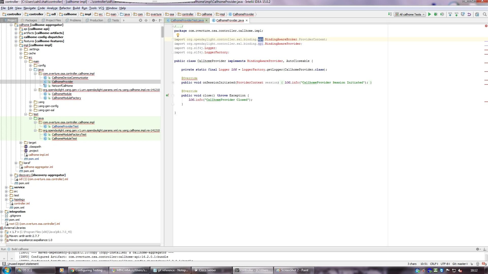Toggle fold marker on imports block
488x274 pixels.
click(173, 40)
